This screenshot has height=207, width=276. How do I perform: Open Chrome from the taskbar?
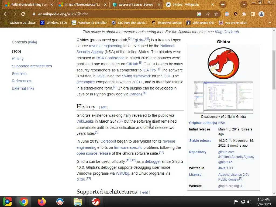(x=24, y=202)
